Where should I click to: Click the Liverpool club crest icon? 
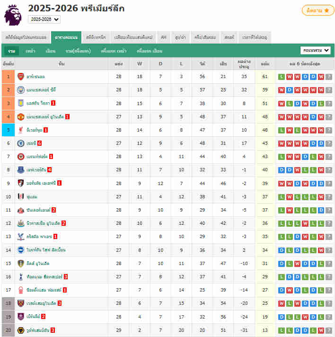pyautogui.click(x=20, y=129)
